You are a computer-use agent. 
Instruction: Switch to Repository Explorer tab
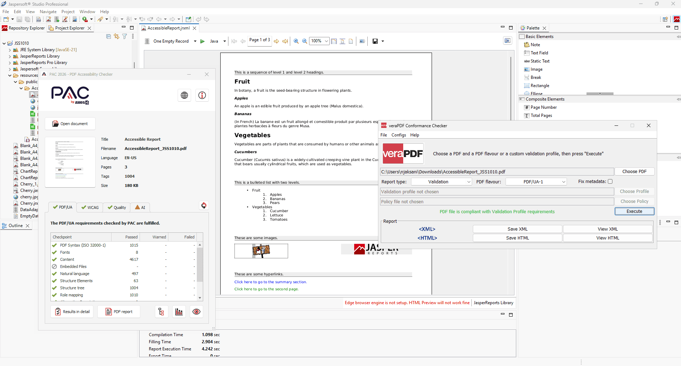click(23, 28)
